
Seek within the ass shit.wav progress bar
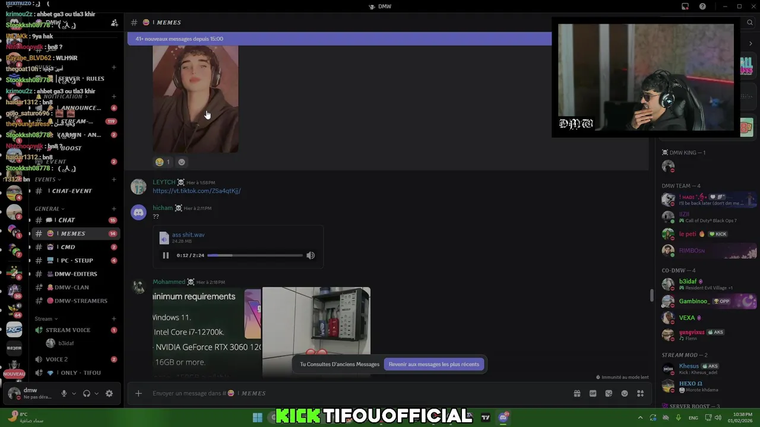coord(255,256)
